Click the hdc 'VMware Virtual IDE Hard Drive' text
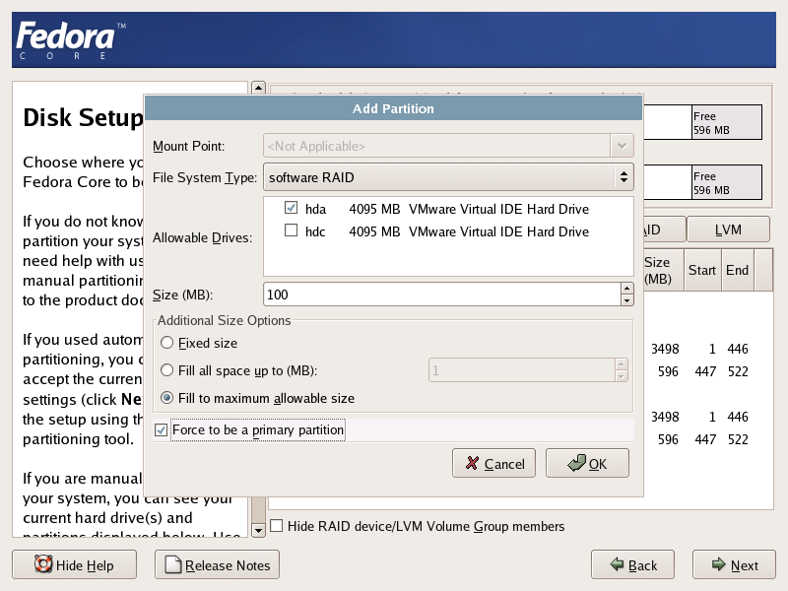This screenshot has width=788, height=591. [x=498, y=231]
